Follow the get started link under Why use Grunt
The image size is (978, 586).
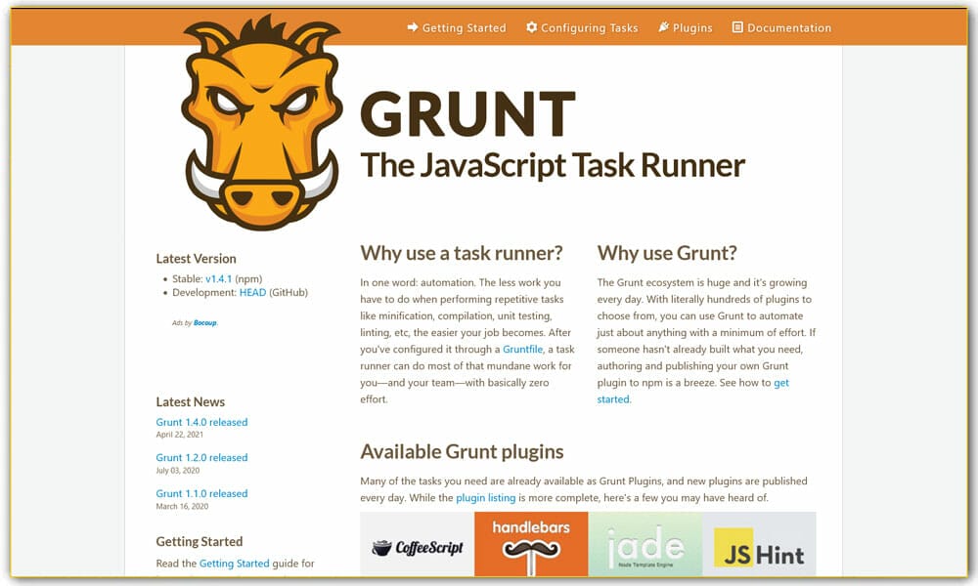click(781, 383)
